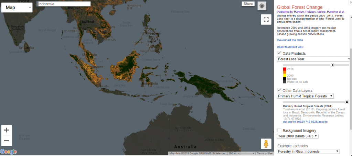Enable the Background Imagery checkbox
The height and width of the screenshot is (156, 352).
pos(279,130)
